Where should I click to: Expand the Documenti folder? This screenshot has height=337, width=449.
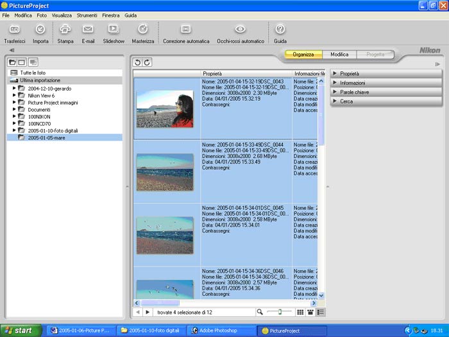point(14,109)
